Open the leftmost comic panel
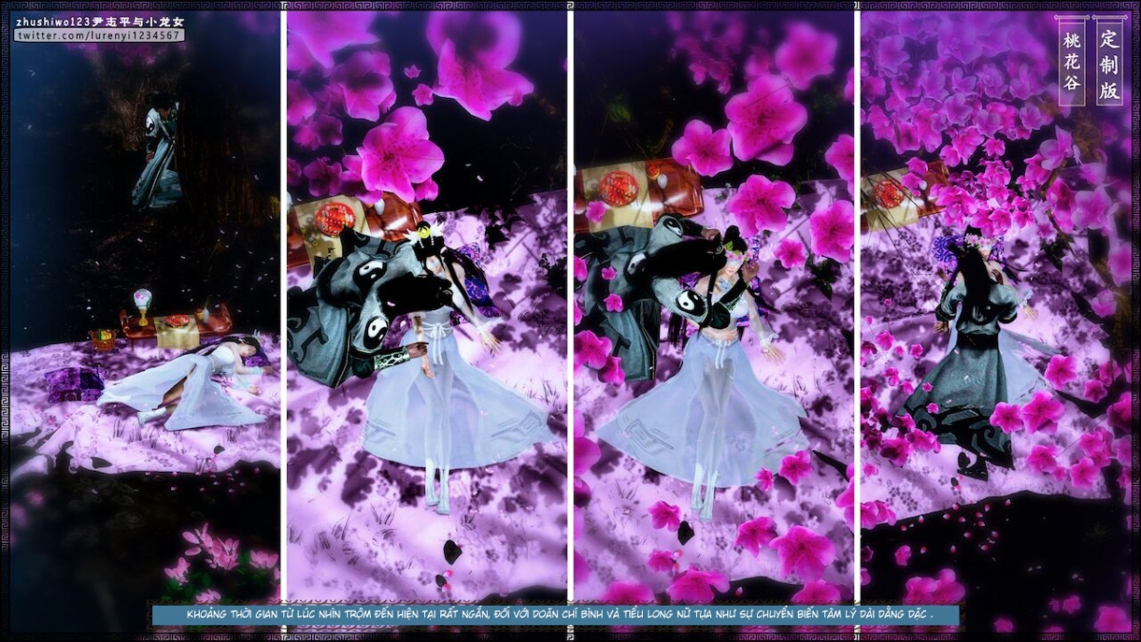 click(145, 304)
